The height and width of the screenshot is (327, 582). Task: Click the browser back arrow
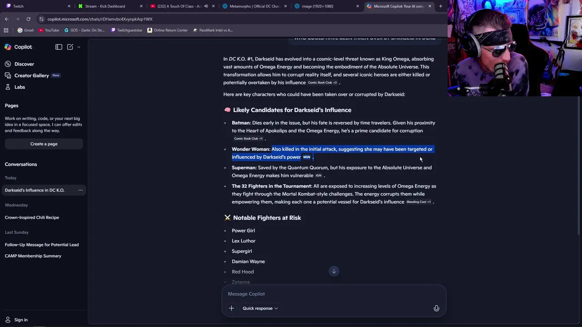coord(6,19)
